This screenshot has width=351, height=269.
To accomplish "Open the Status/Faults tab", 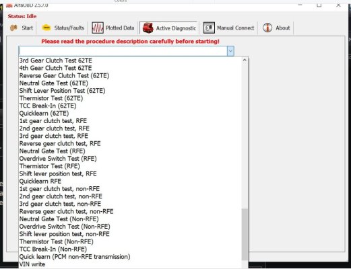I will tap(63, 28).
